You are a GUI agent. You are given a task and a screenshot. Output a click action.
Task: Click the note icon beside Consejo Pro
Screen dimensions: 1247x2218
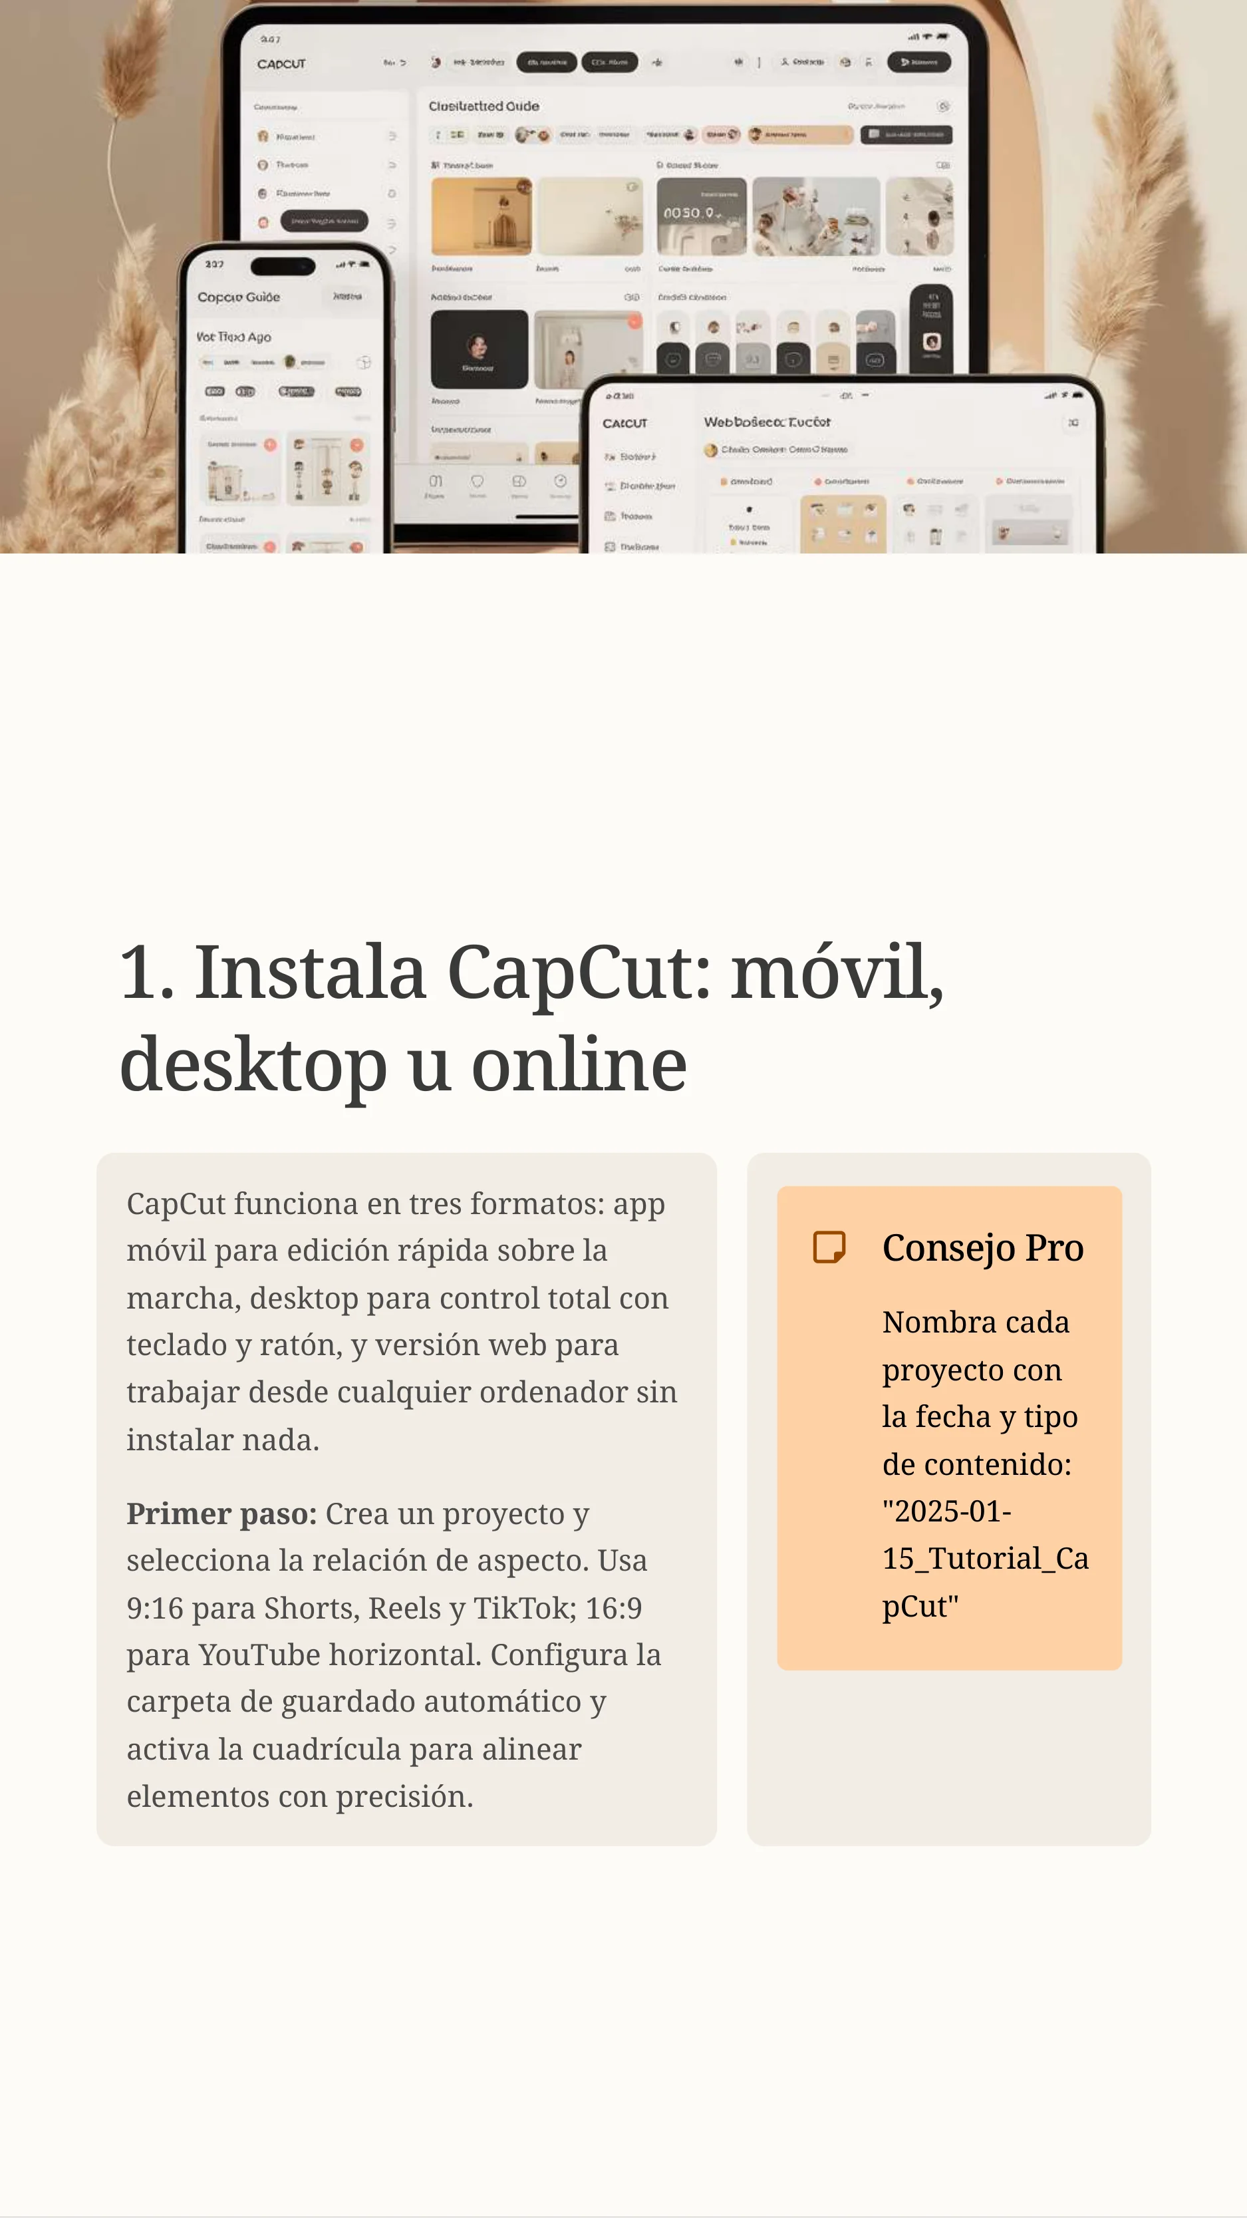[x=829, y=1247]
